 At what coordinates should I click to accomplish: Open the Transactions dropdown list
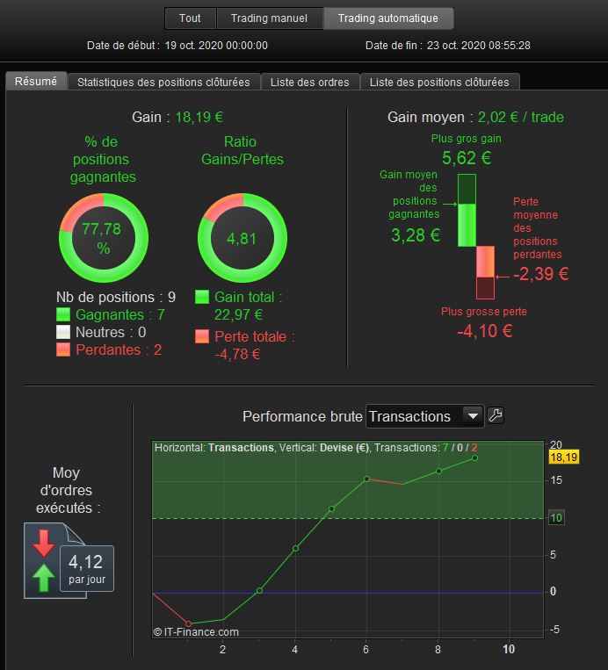pyautogui.click(x=424, y=416)
